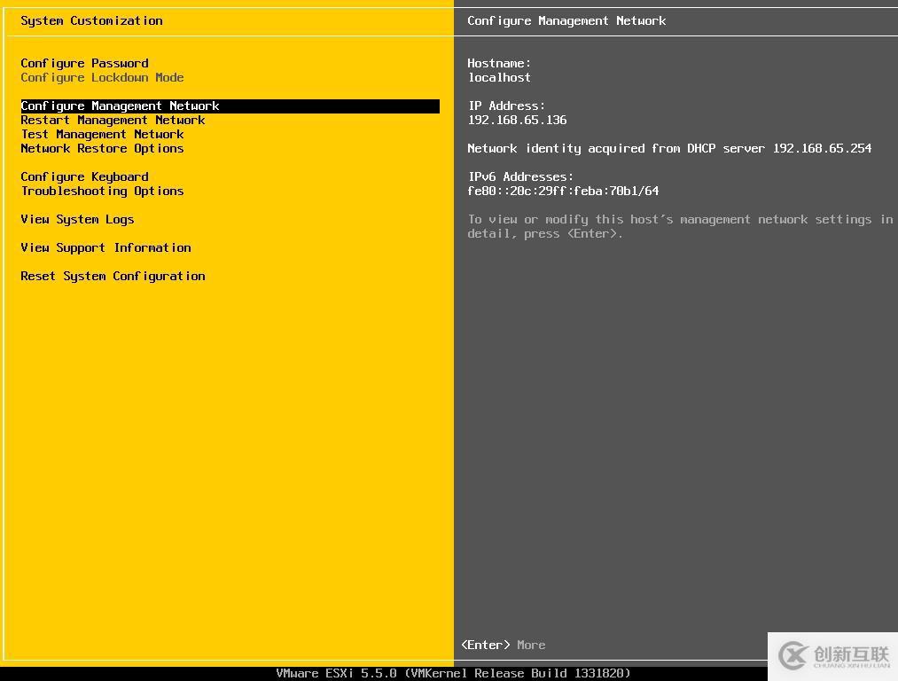This screenshot has width=898, height=681.
Task: Open Troubleshooting Options
Action: tap(102, 191)
